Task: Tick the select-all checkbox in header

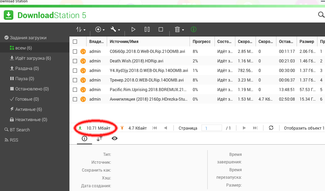Action: click(x=75, y=42)
